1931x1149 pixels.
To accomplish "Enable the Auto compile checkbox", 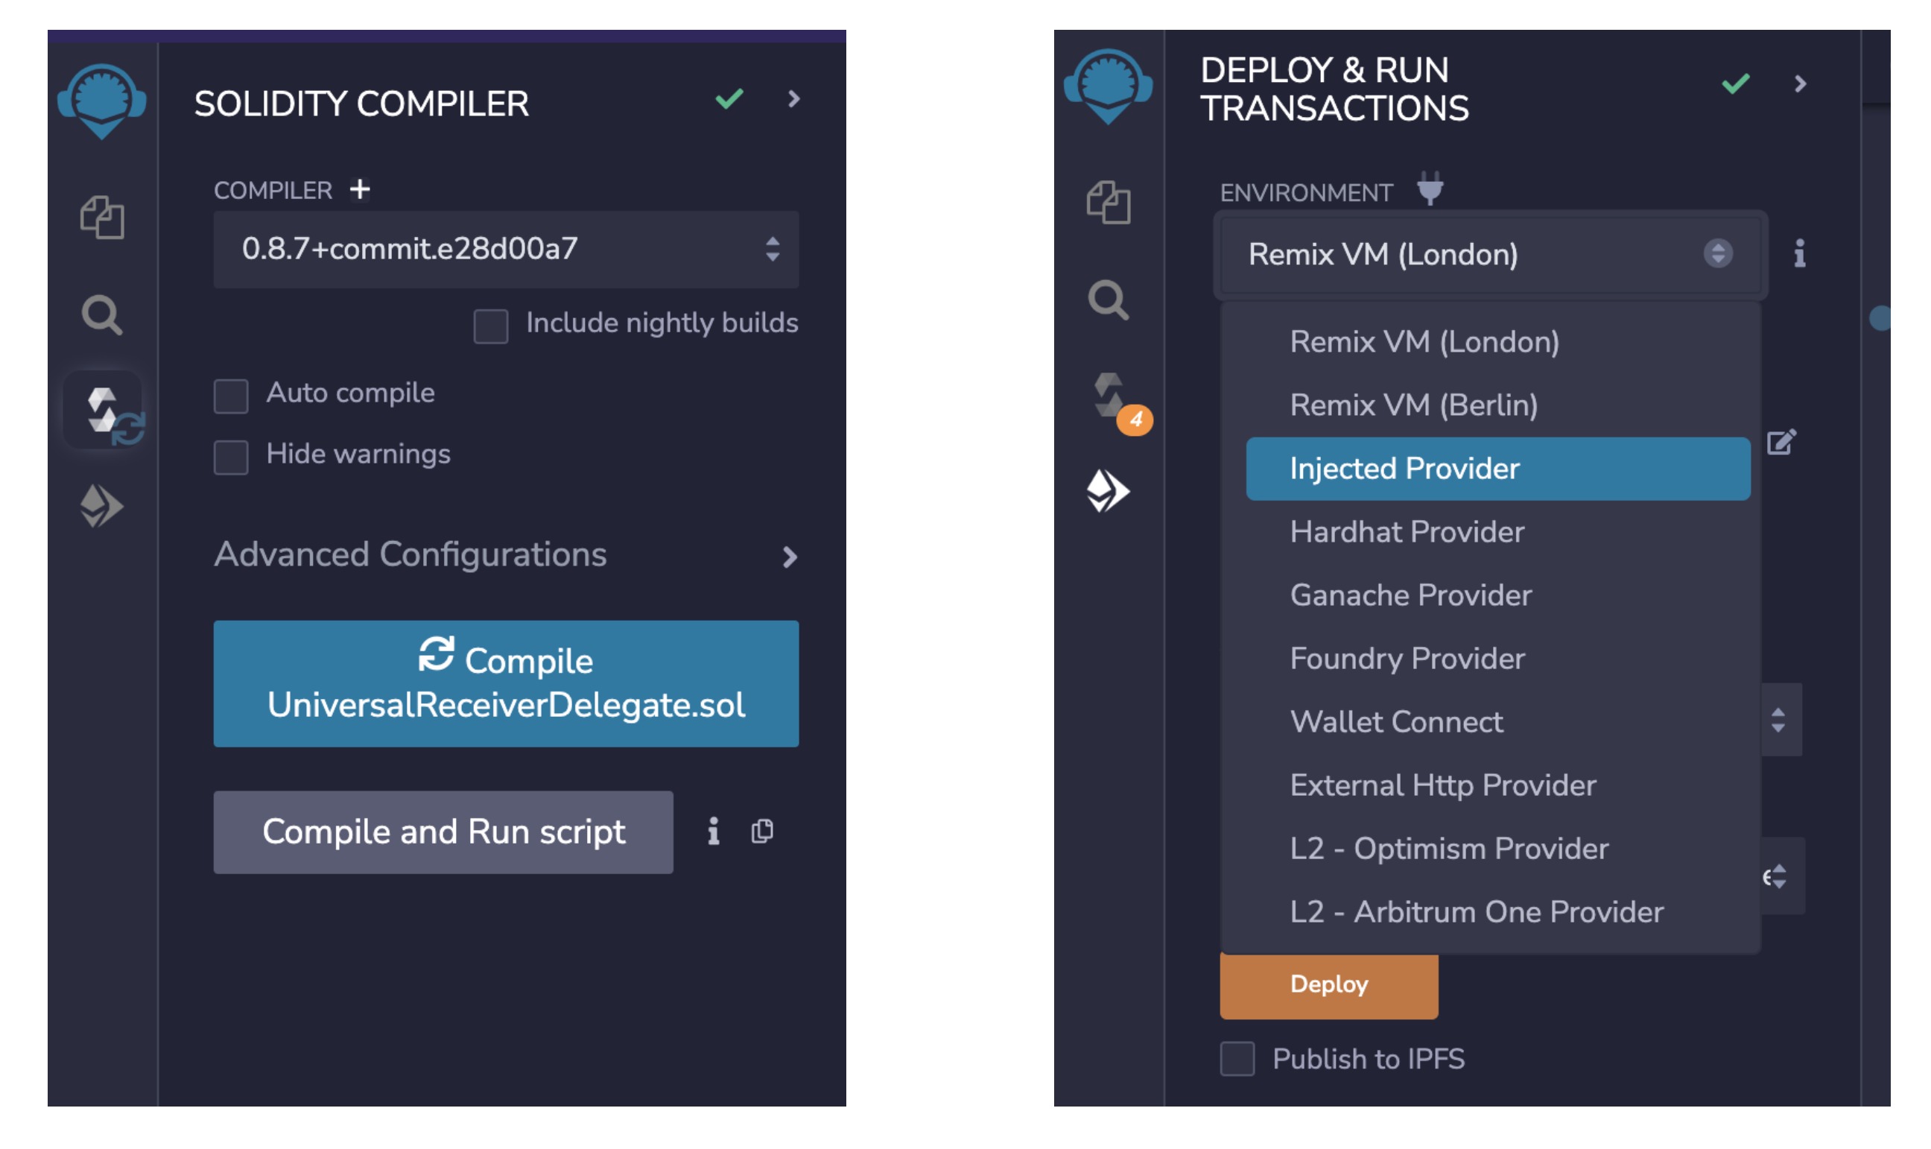I will click(231, 396).
